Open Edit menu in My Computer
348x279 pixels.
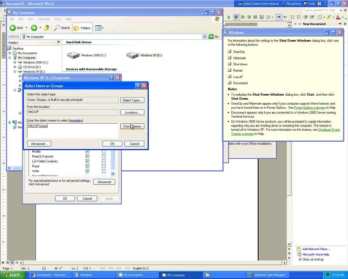21,19
